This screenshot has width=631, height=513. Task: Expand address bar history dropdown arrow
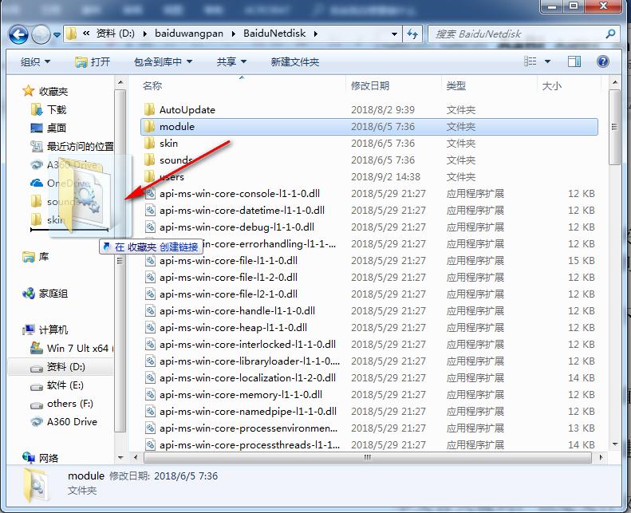[x=395, y=34]
